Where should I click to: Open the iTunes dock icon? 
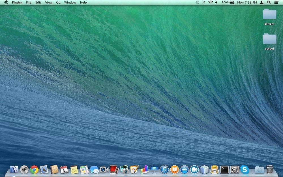(x=164, y=170)
